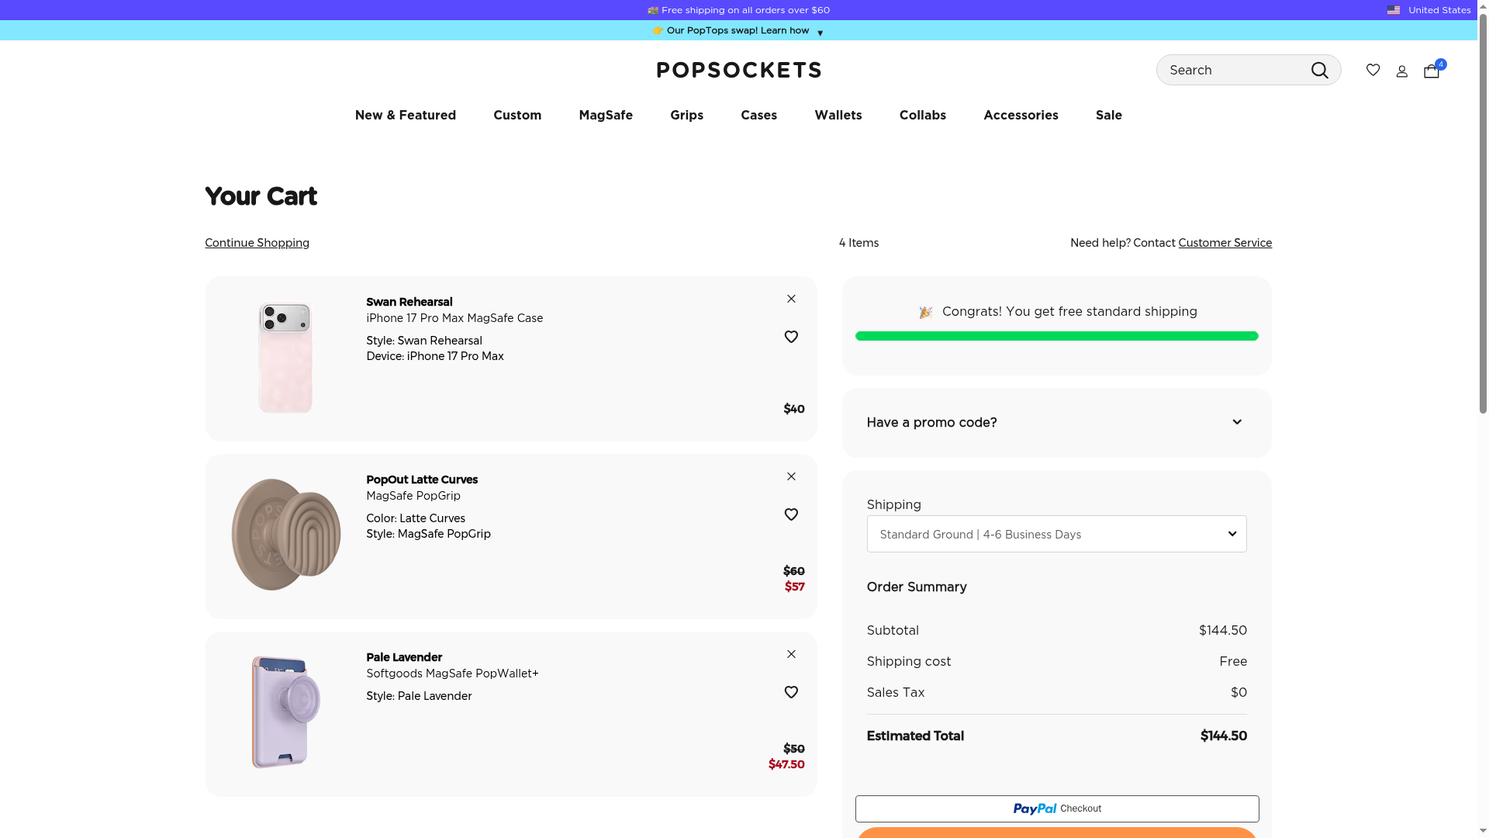Click the Continue Shopping link
Screen dimensions: 1489x838
tap(257, 243)
